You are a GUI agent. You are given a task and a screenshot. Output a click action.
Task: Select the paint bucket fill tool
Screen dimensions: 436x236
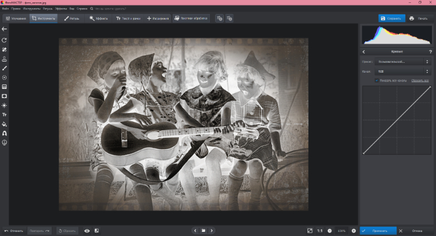(5, 124)
